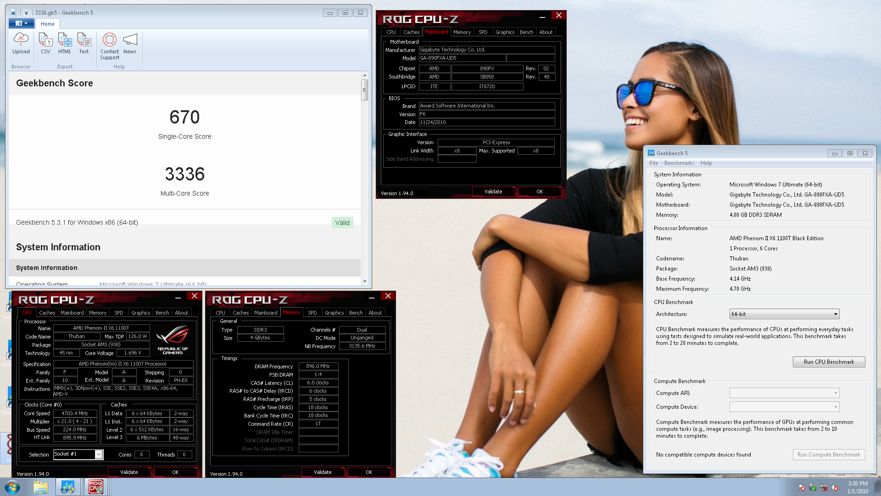Click DRAM Frequency 896.0 MHz value

point(318,366)
